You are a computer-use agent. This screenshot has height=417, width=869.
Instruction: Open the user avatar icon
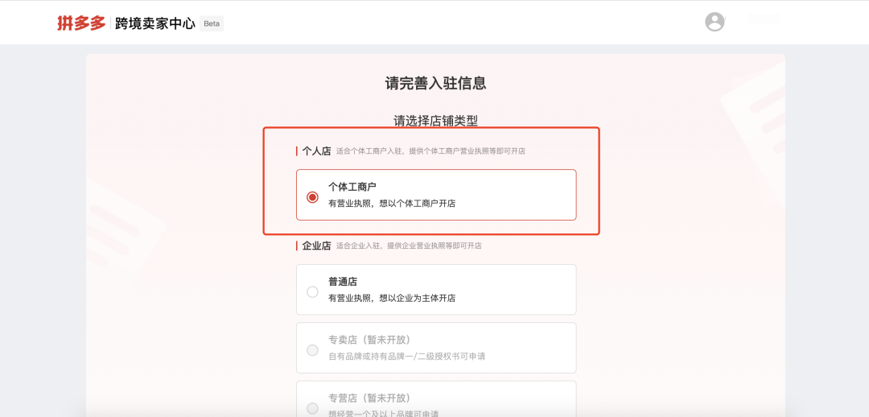(715, 22)
